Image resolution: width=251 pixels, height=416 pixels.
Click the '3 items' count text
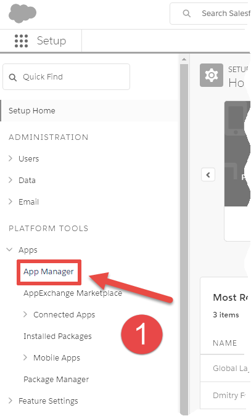click(226, 315)
